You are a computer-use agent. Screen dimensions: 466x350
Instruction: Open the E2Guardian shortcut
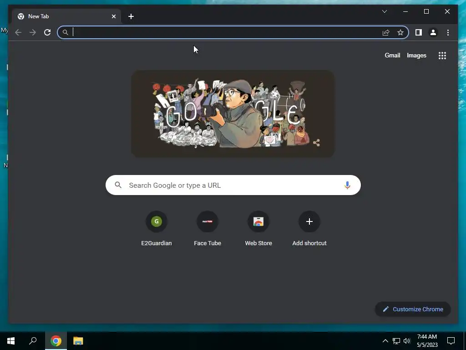[157, 229]
